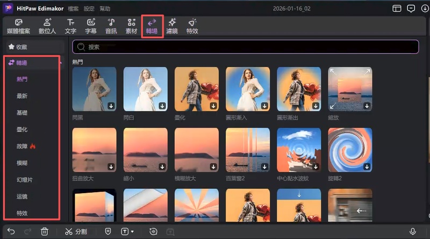Select the 縮小 transition thumbnail
The width and height of the screenshot is (430, 239).
145,150
